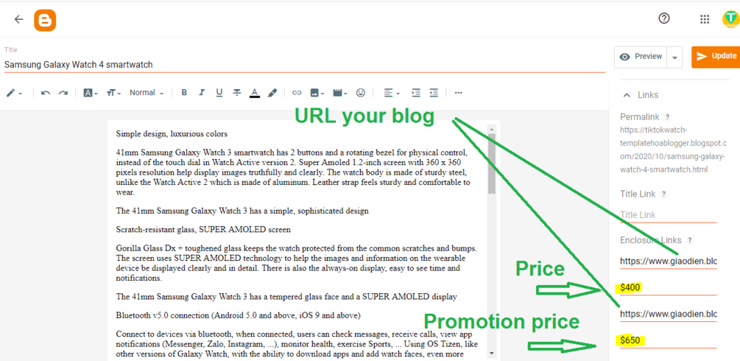Choose text background highlight color
Screen dimensions: 740x361
[272, 93]
